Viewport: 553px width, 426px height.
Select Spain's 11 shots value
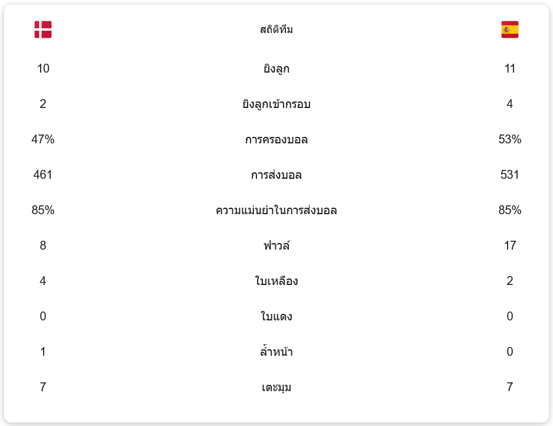click(x=509, y=69)
